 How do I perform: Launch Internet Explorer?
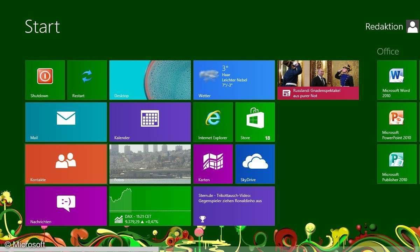pyautogui.click(x=213, y=122)
